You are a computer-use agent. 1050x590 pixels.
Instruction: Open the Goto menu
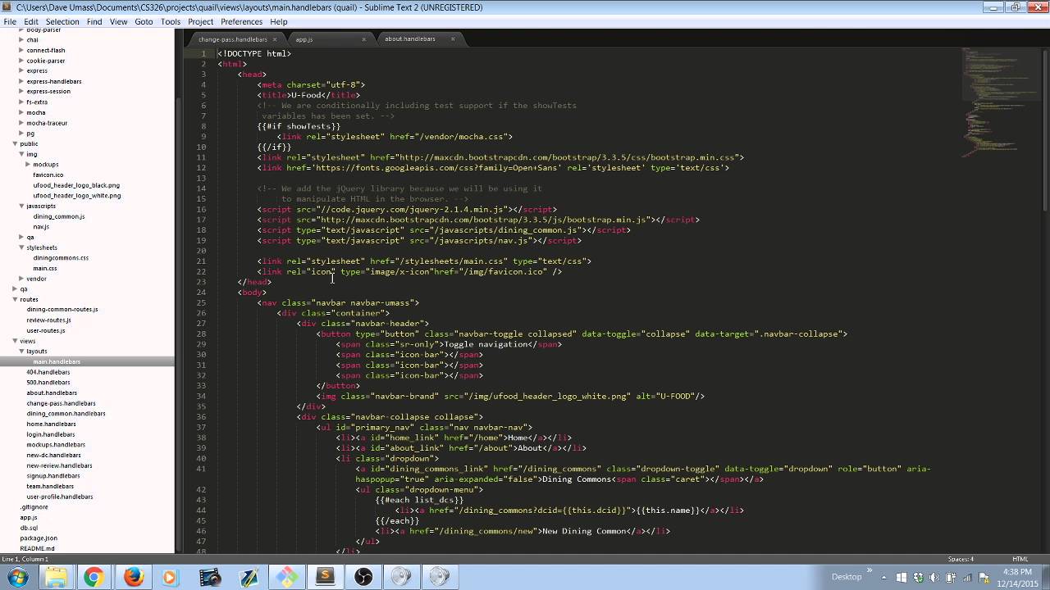(144, 21)
